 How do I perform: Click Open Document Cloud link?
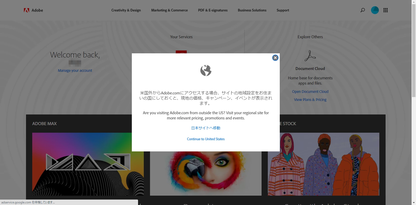(310, 92)
